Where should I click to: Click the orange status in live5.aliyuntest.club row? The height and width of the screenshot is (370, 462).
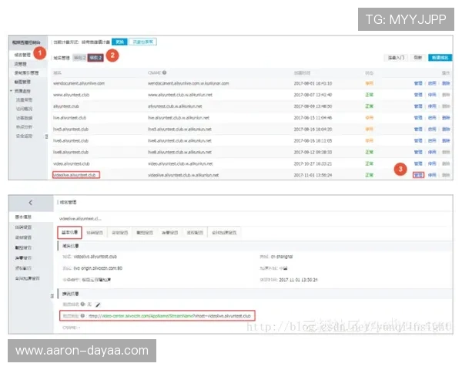coord(369,129)
